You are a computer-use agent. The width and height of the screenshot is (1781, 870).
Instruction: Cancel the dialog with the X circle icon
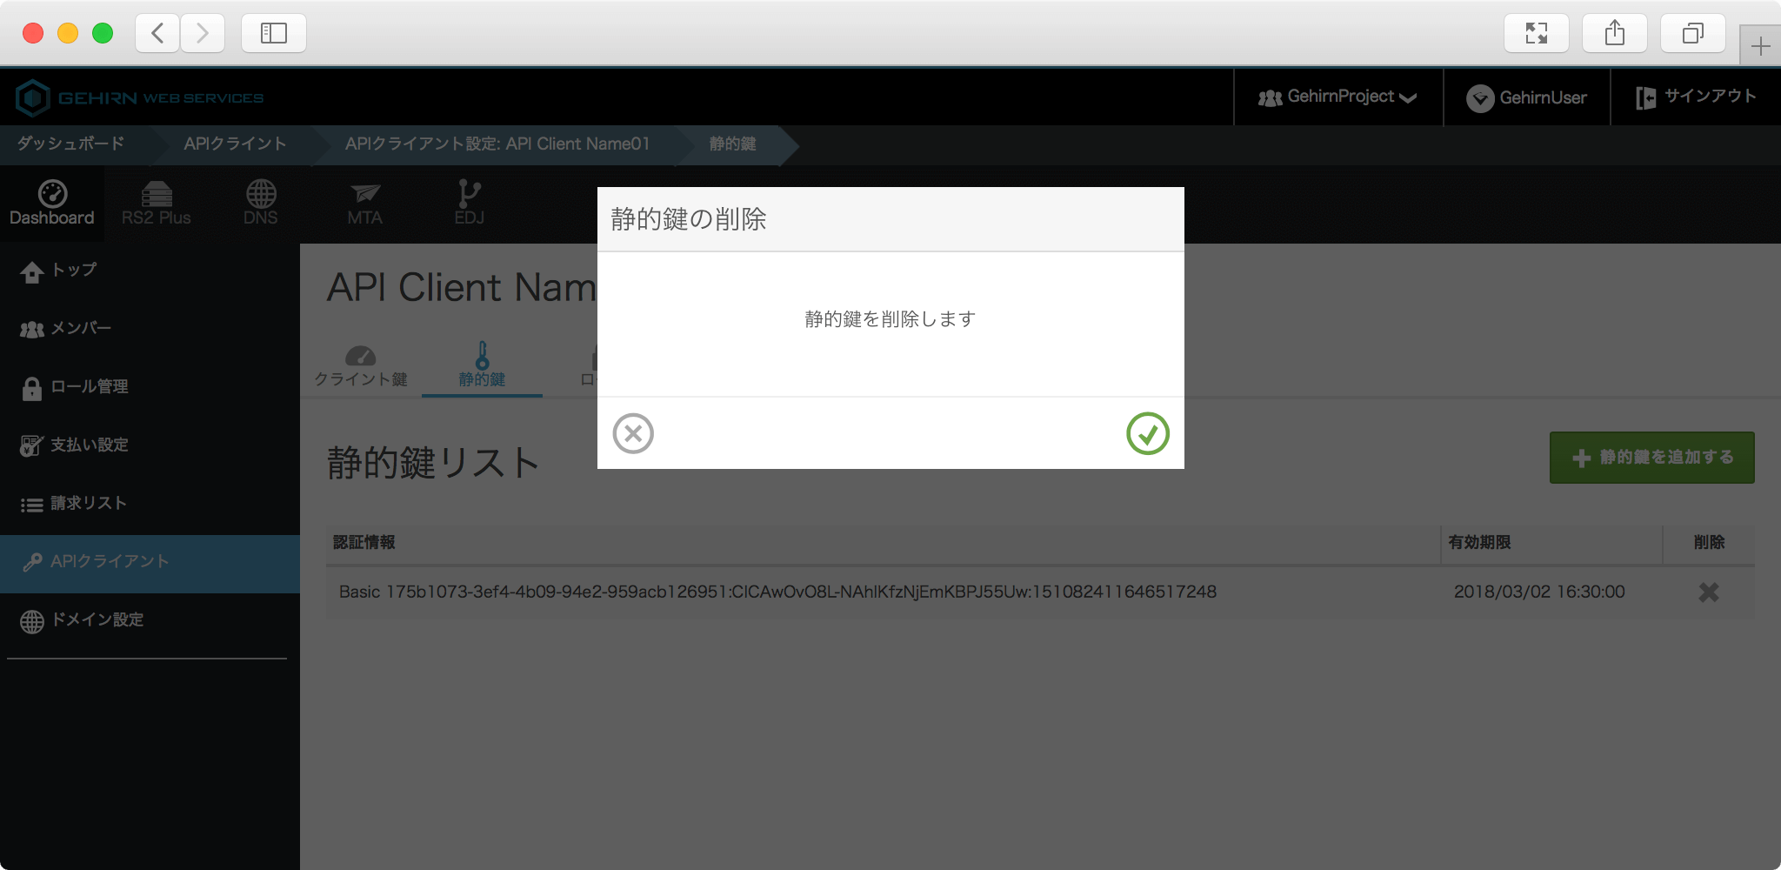[x=633, y=433]
